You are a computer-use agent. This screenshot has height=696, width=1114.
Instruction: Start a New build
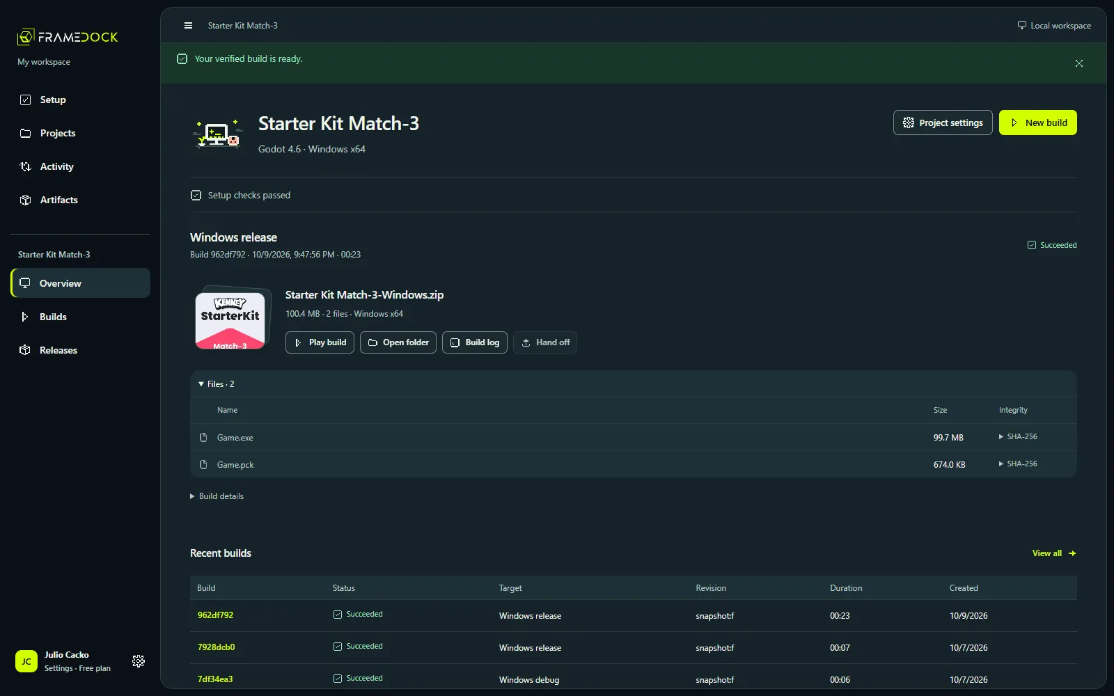point(1037,122)
